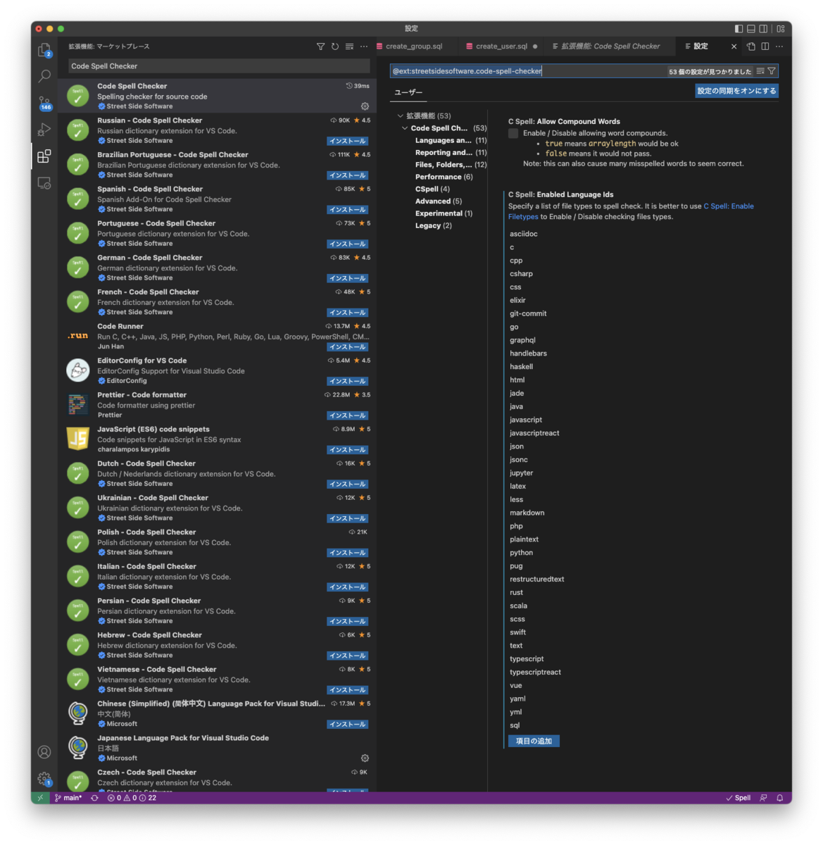Select the ユーザー settings scope tab
This screenshot has width=823, height=845.
[408, 92]
